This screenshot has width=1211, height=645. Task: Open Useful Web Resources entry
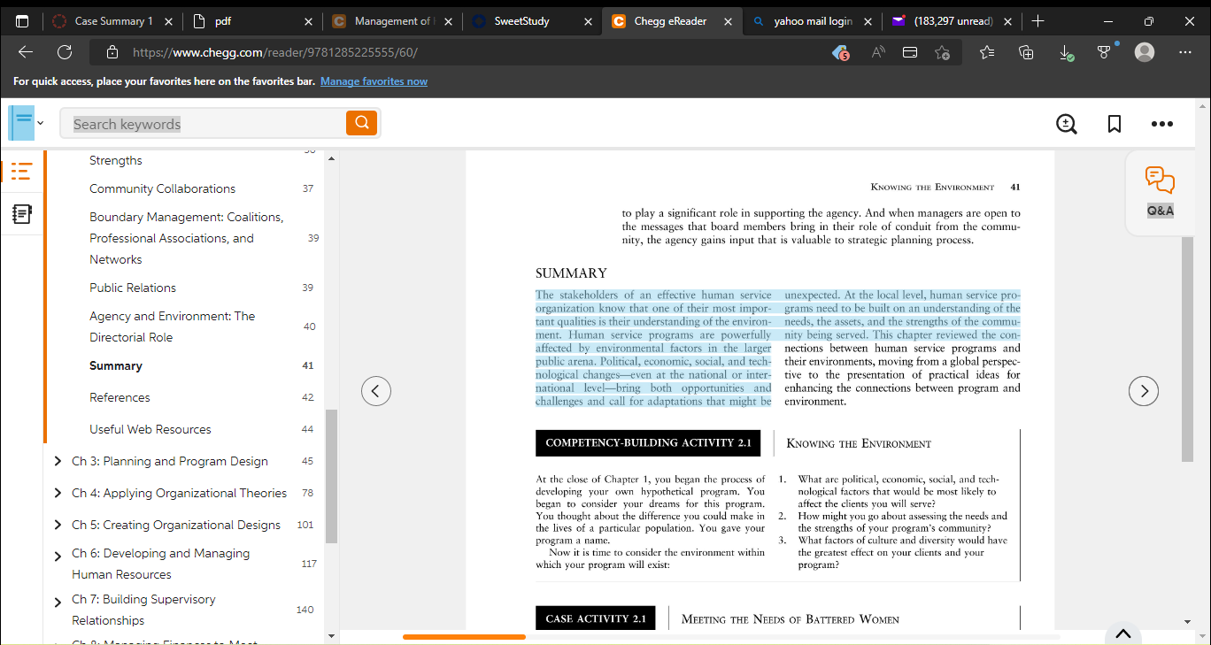pos(150,429)
